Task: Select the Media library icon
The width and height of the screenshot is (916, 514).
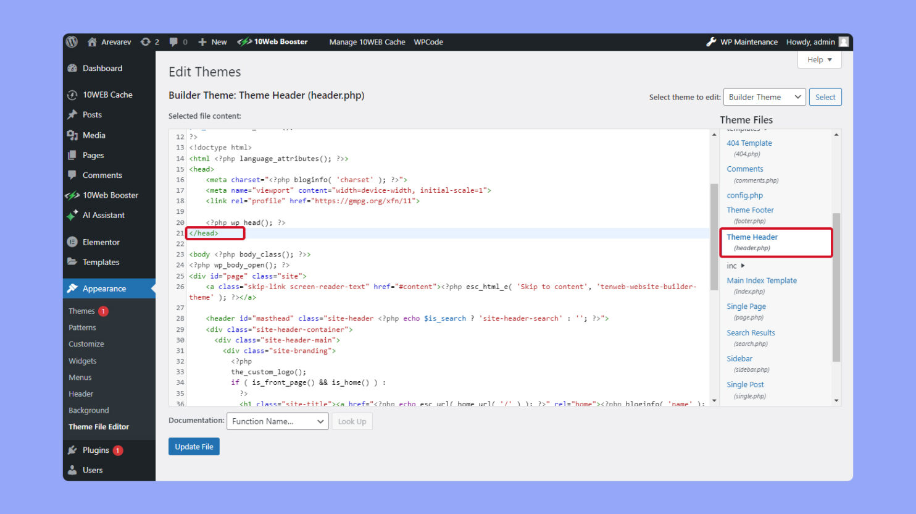Action: pos(74,135)
